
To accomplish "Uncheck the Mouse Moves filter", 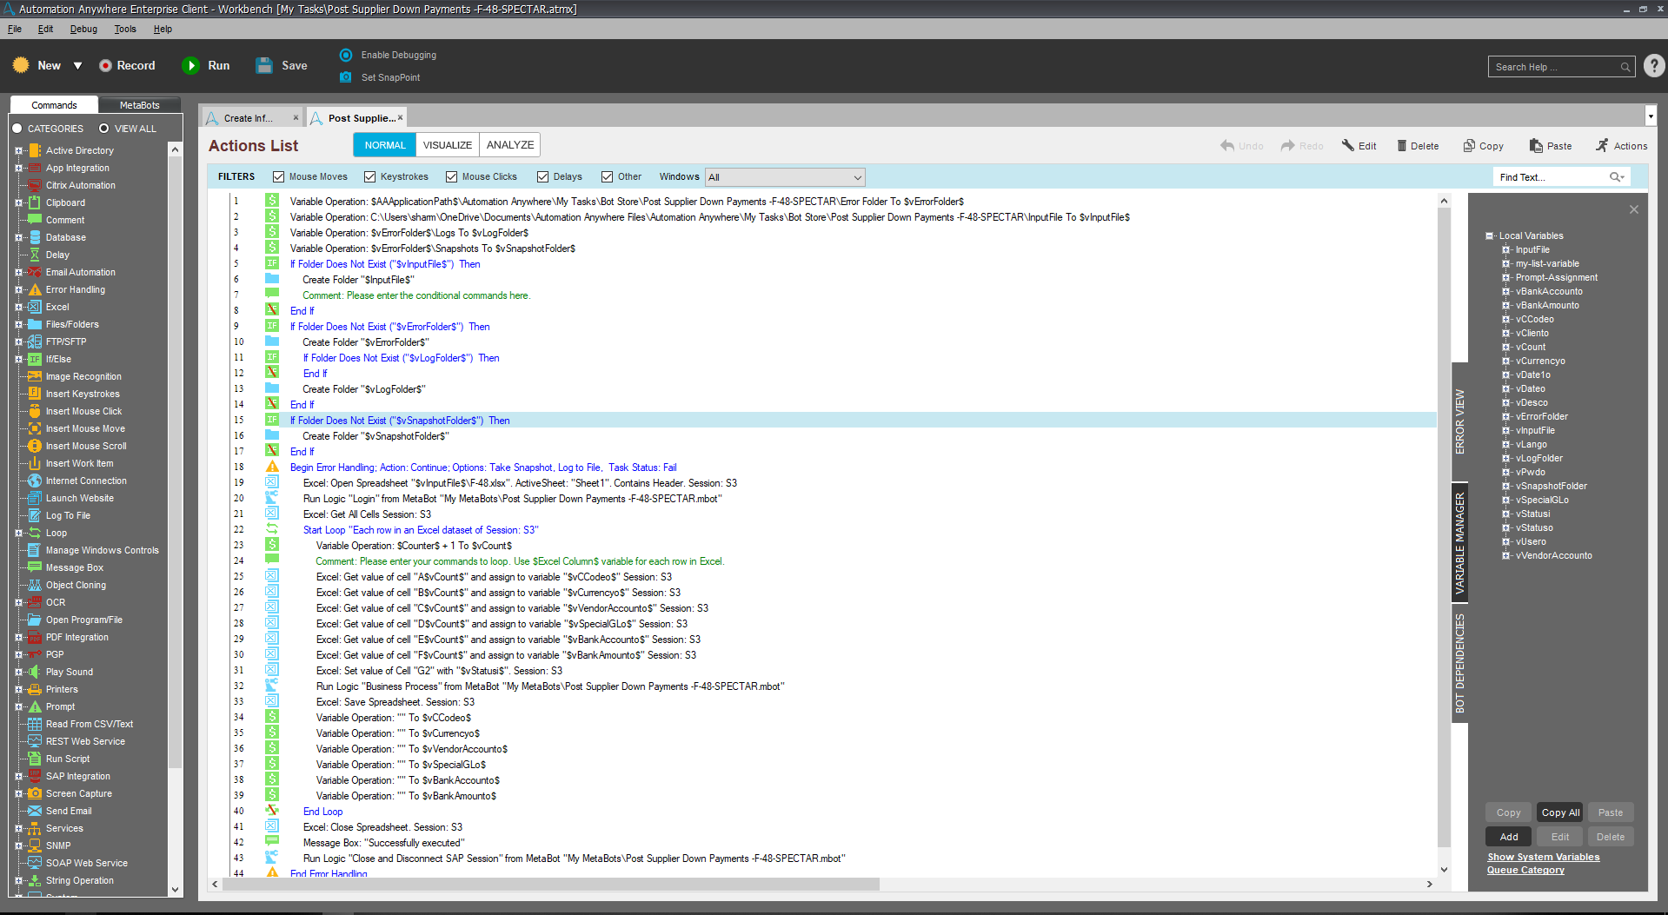I will pos(279,177).
